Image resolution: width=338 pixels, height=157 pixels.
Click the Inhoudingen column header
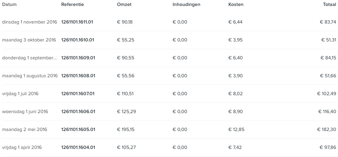point(187,4)
